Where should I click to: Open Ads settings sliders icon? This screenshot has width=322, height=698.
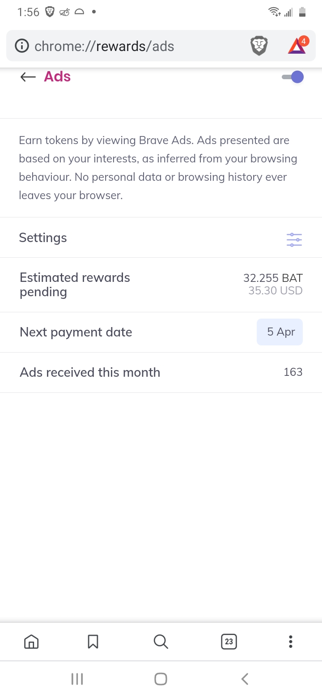(x=294, y=240)
